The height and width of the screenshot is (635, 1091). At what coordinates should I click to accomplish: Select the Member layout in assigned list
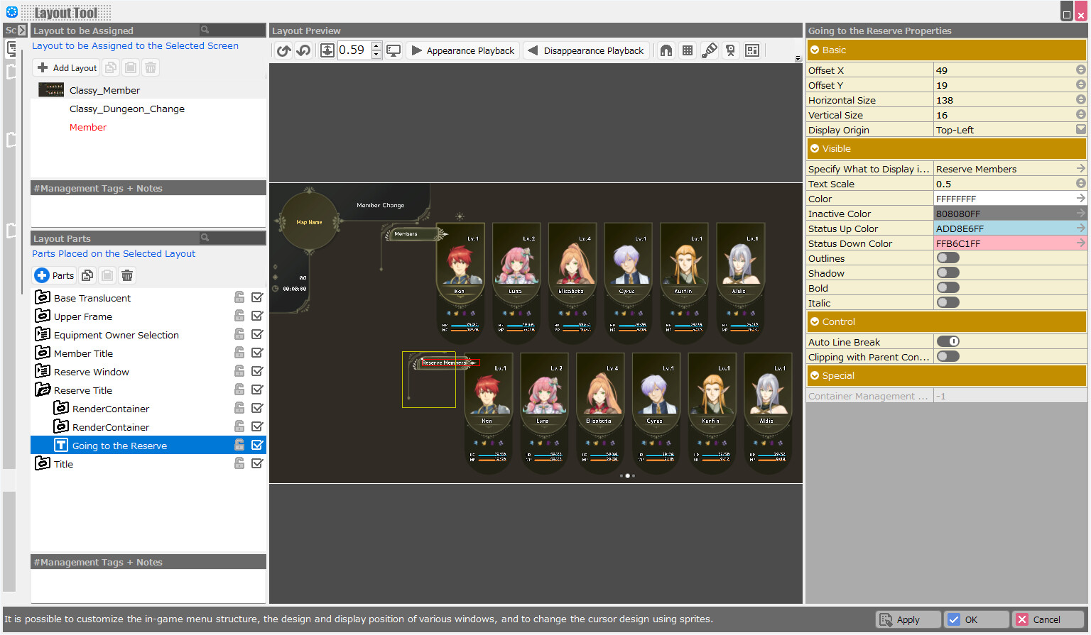point(88,127)
